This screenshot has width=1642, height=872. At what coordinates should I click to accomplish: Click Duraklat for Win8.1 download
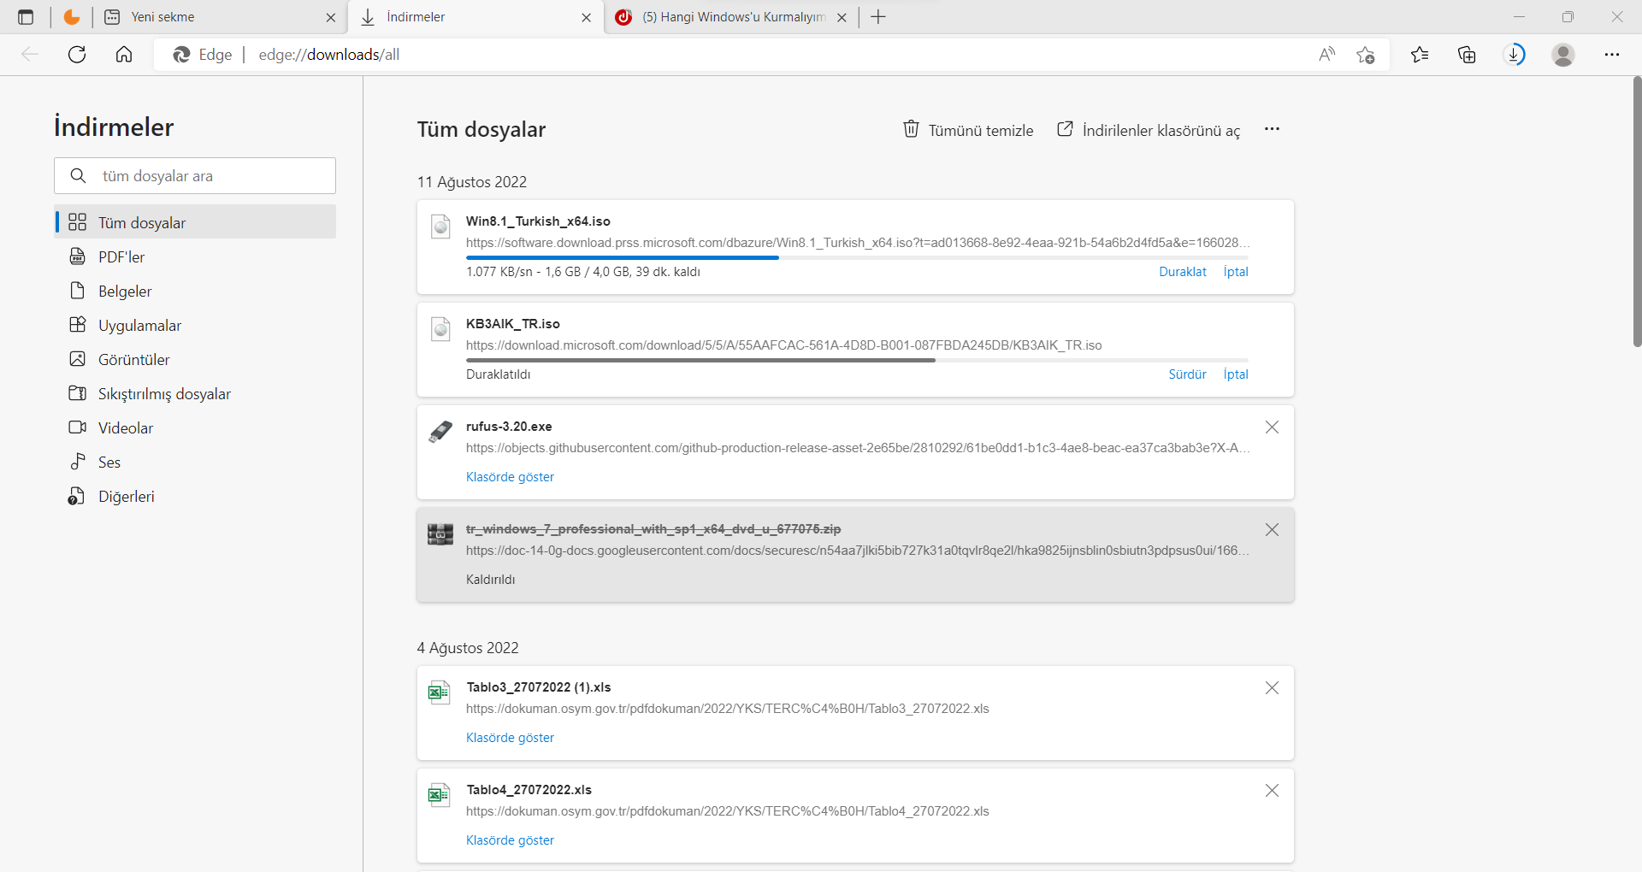(x=1182, y=272)
